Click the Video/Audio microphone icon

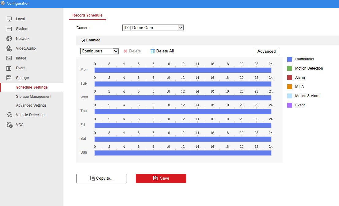(9, 48)
